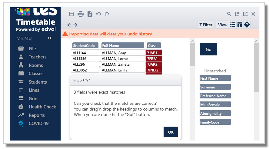Image resolution: width=269 pixels, height=149 pixels.
Task: Click the View button
Action: coord(223,25)
